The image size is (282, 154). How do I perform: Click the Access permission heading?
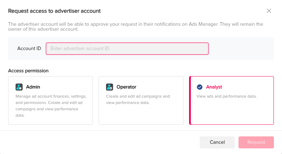tap(28, 70)
